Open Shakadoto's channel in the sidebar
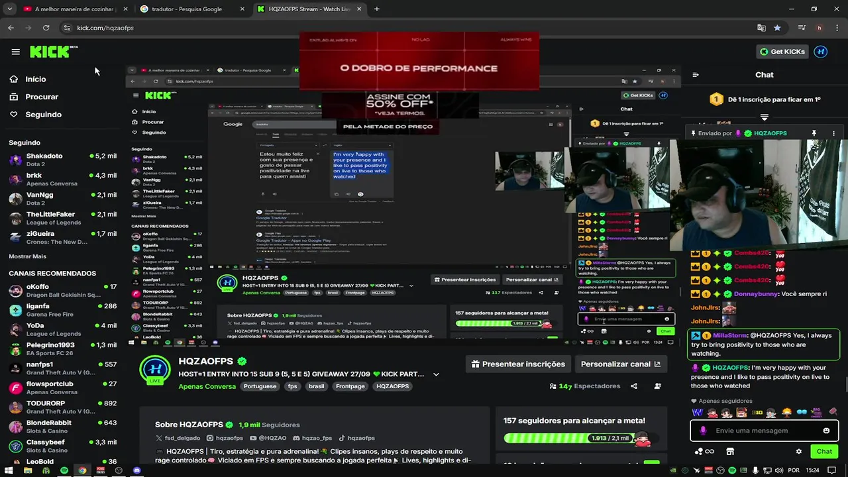The height and width of the screenshot is (477, 848). (x=63, y=160)
